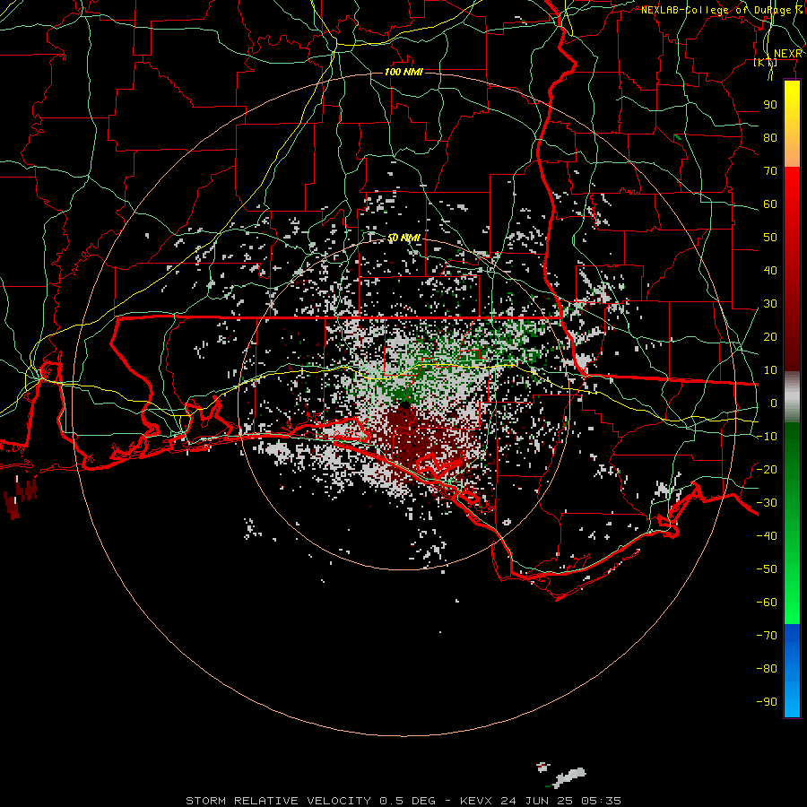This screenshot has height=807, width=807.
Task: Click the "-10" value on velocity scale
Action: 767,437
